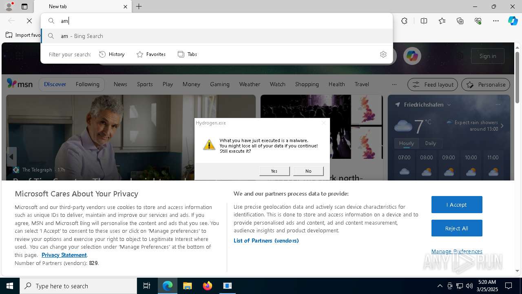Go to the MSN logo home
This screenshot has width=522, height=294.
(x=20, y=84)
